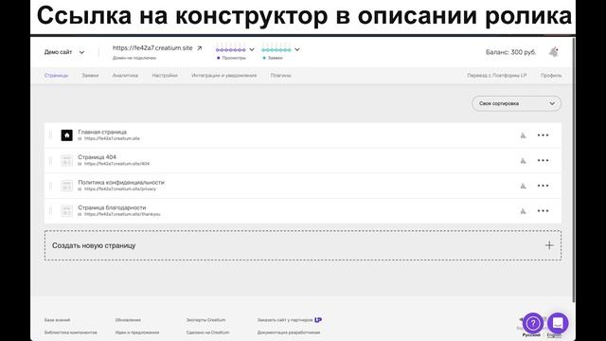Open the three-dot menu for Страница благодарности
This screenshot has height=341, width=606.
pos(543,210)
